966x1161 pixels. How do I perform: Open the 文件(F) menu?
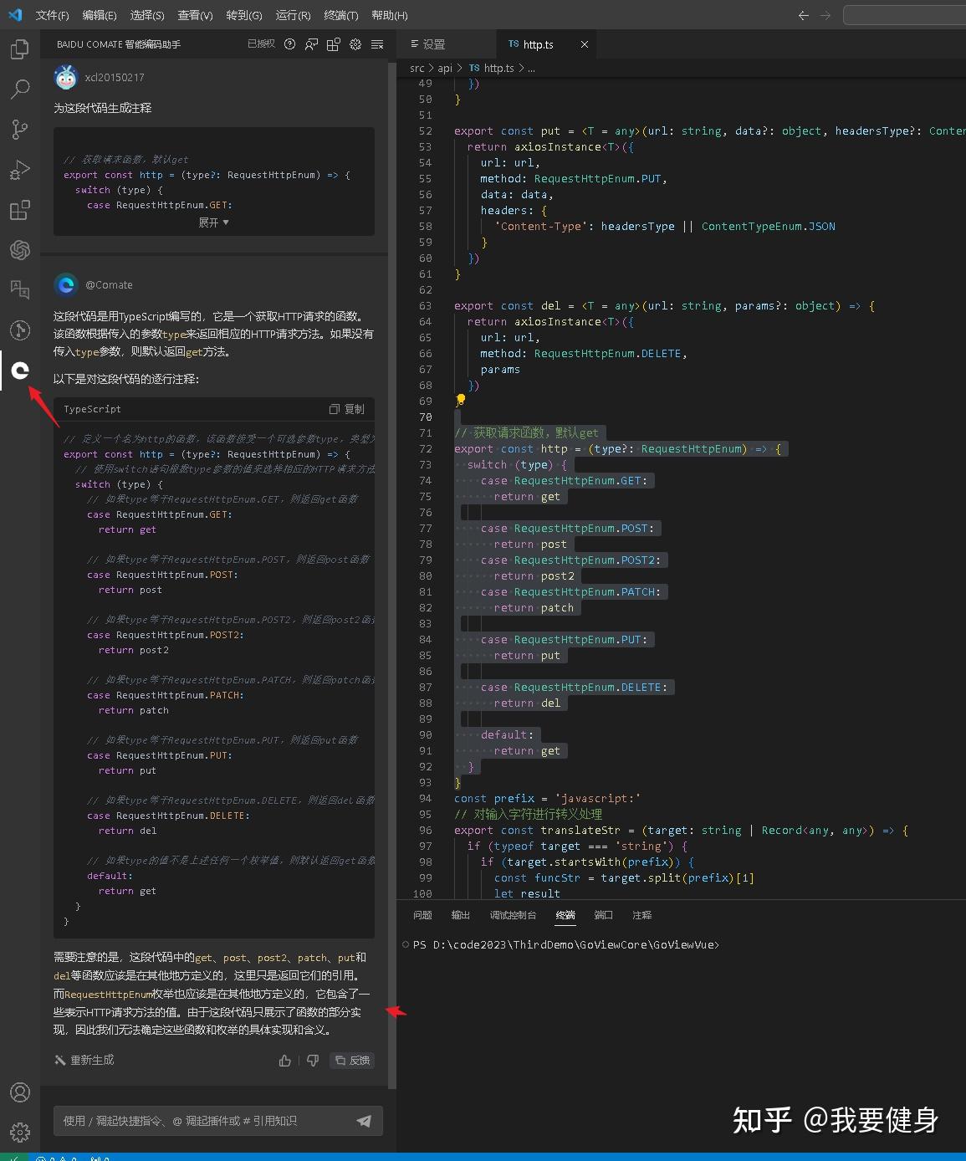pyautogui.click(x=53, y=15)
